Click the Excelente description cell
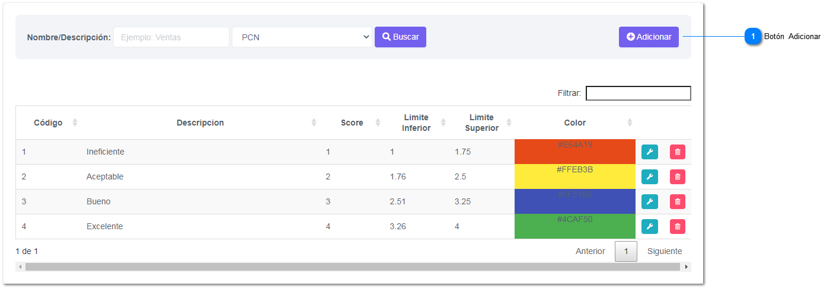 point(200,227)
